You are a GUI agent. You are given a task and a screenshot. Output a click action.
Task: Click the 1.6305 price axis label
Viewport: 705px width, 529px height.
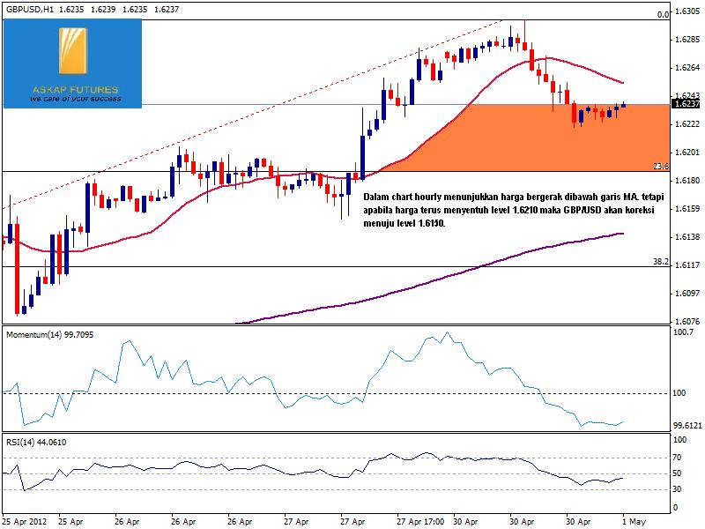[687, 12]
